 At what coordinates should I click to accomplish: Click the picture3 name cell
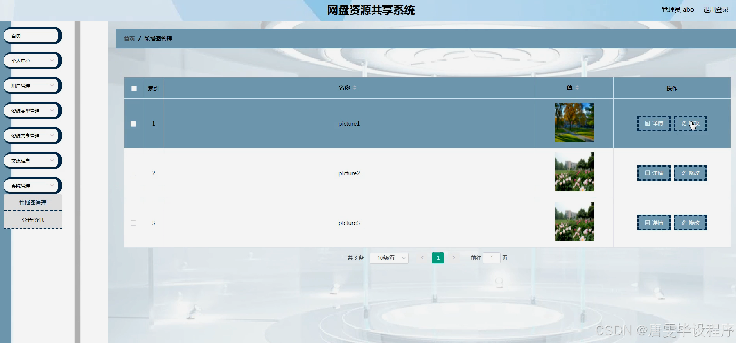point(349,223)
